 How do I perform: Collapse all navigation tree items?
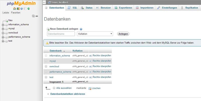pyautogui.click(x=33, y=16)
